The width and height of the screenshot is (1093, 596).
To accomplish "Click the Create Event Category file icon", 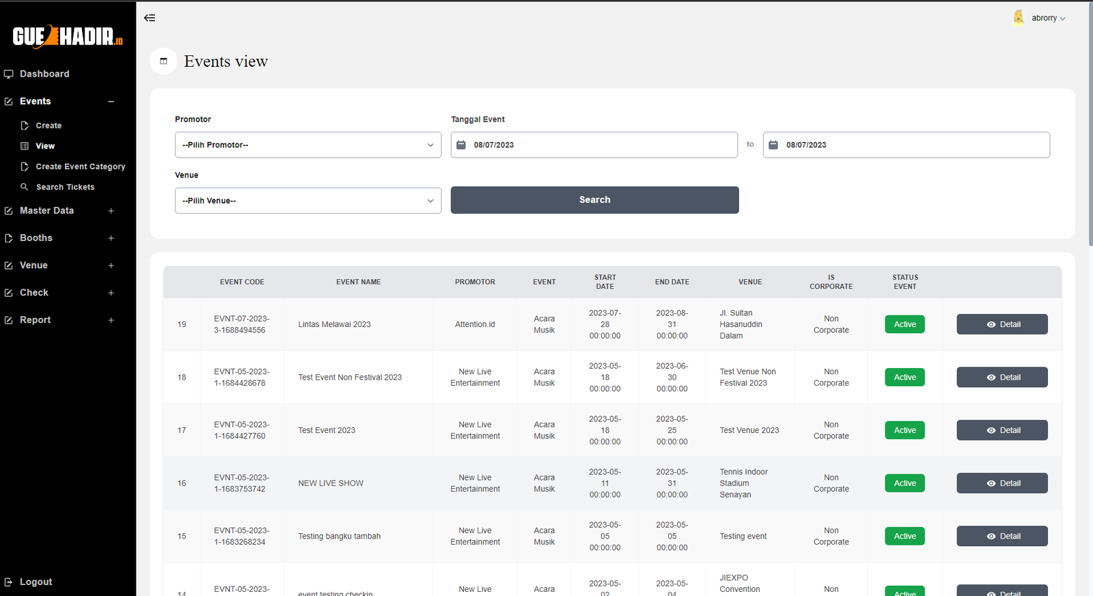I will click(x=25, y=167).
